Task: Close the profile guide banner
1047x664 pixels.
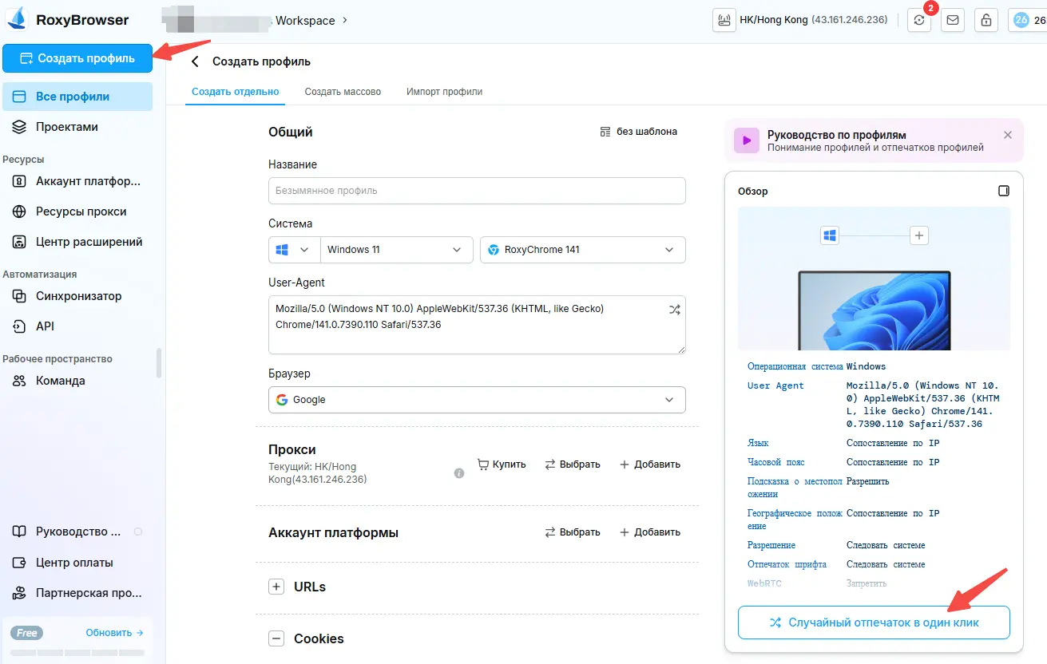Action: tap(1008, 135)
